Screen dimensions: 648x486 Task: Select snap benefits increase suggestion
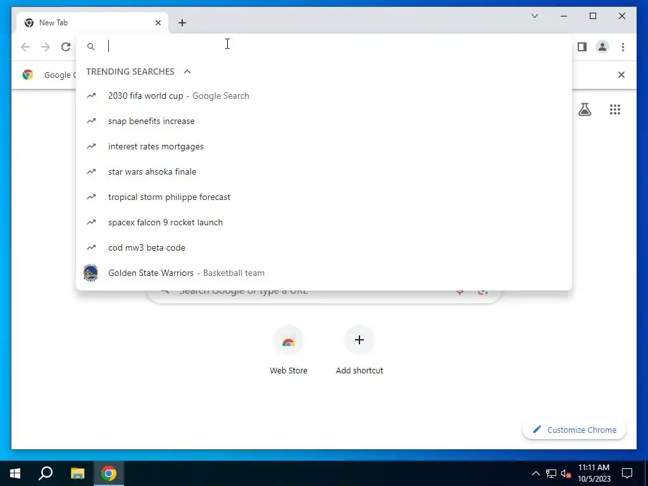click(x=324, y=121)
